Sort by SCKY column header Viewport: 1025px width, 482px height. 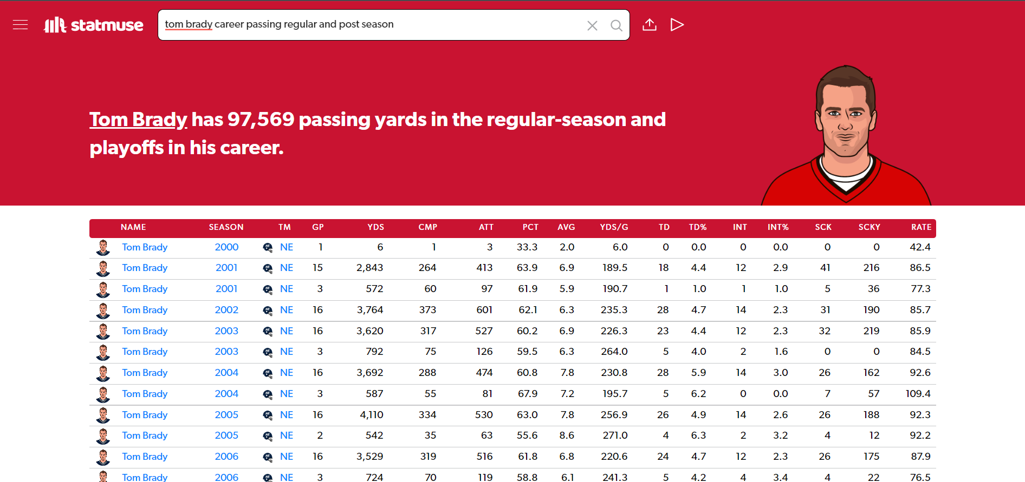(869, 227)
